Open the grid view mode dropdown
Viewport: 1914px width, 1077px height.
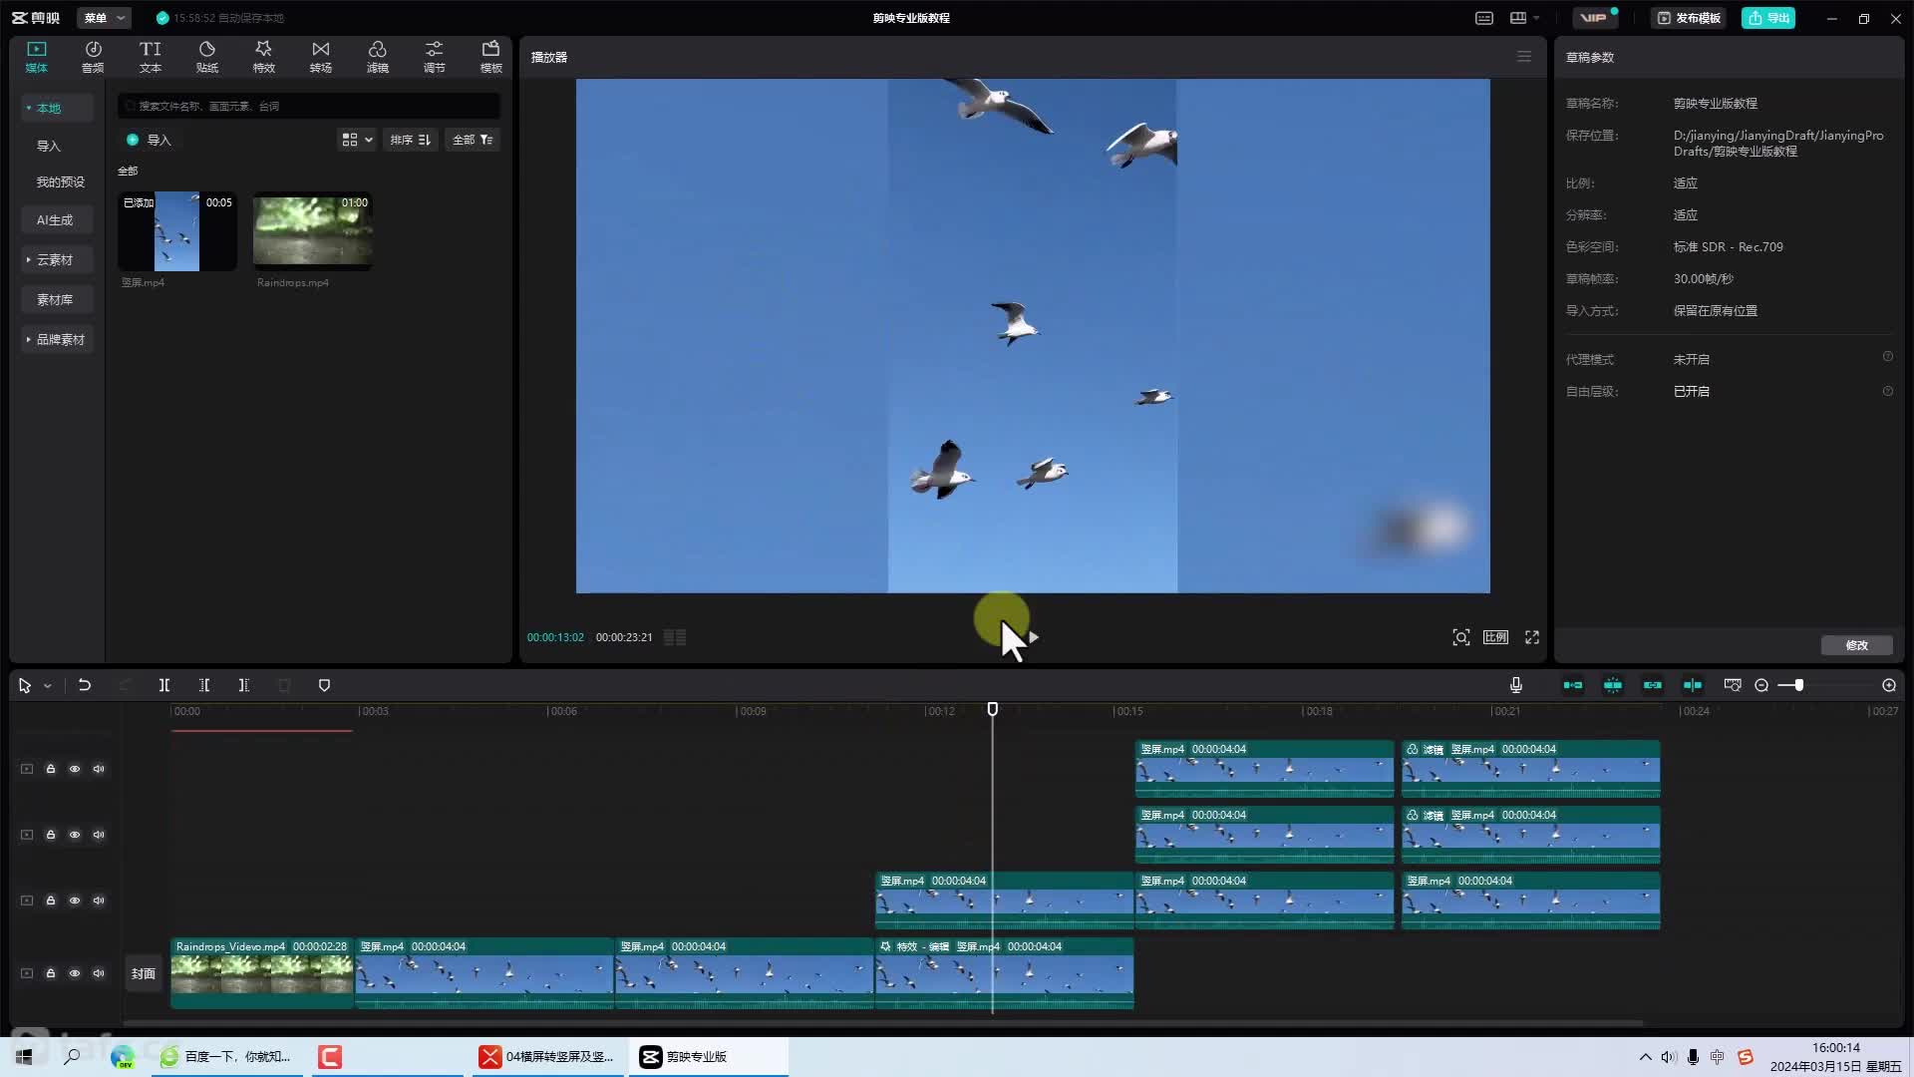click(357, 140)
